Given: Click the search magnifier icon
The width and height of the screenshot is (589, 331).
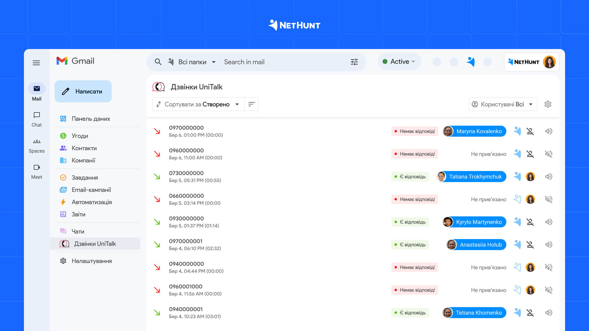Looking at the screenshot, I should (158, 62).
